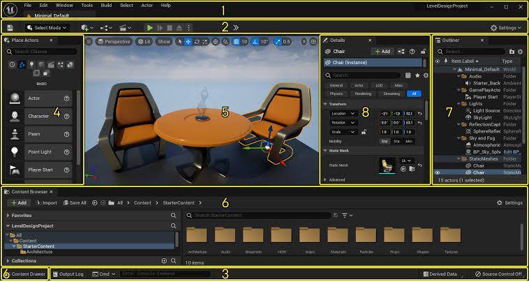
Task: Select the Lights category icon in Place Actors
Action: point(31,64)
